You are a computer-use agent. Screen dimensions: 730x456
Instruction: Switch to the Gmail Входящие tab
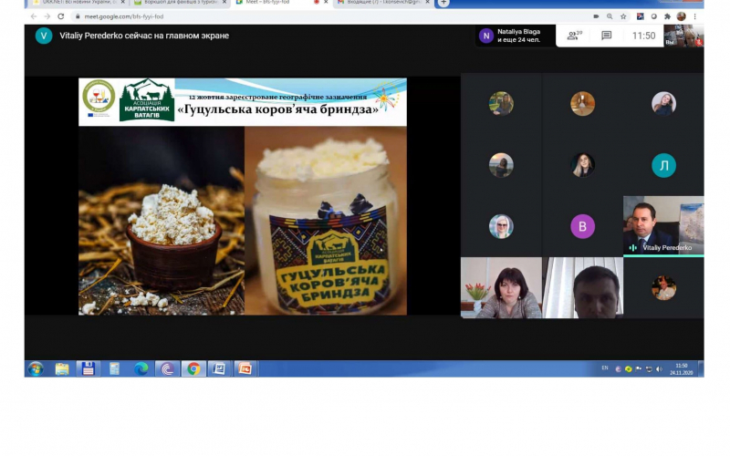(x=381, y=3)
